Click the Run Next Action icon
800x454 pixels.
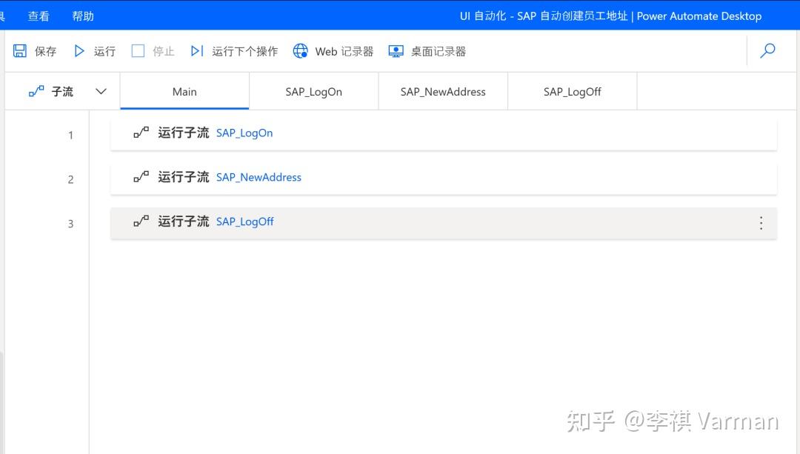point(196,50)
